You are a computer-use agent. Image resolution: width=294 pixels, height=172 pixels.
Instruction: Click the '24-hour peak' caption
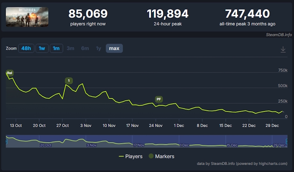[168, 24]
